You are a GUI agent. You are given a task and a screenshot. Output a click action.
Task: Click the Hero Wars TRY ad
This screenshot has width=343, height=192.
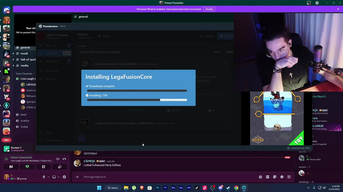[277, 118]
